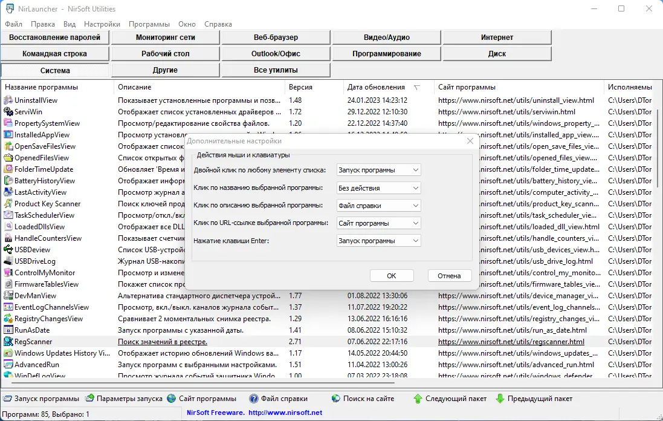Click the InstalledAppView icon
The width and height of the screenshot is (663, 421).
(8, 134)
